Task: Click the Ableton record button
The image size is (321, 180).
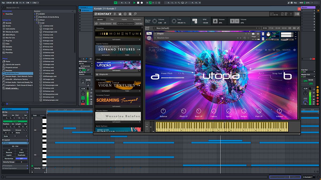Action: click(142, 2)
